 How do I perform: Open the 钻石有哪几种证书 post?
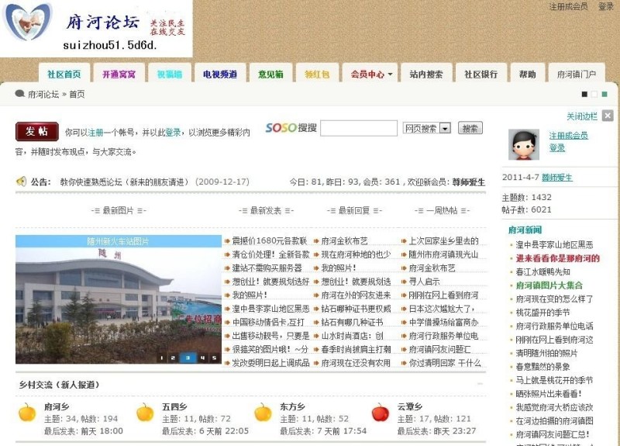(x=352, y=322)
